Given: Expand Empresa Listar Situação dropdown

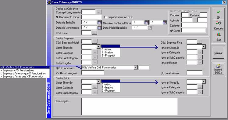Looking at the screenshot, I should coord(98,47).
